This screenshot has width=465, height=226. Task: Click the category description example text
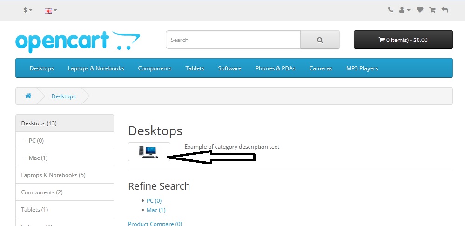[x=232, y=147]
